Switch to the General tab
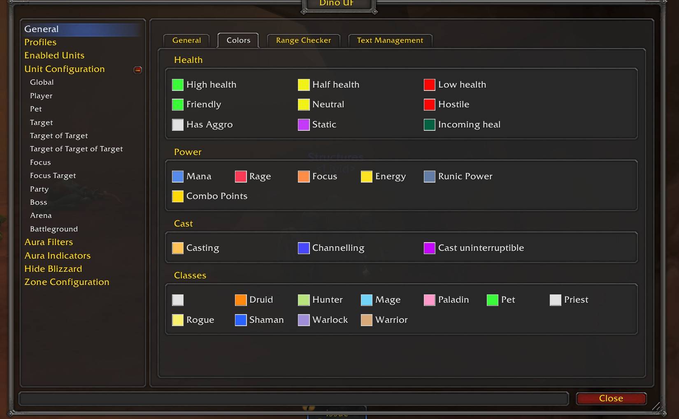679x419 pixels. [186, 40]
